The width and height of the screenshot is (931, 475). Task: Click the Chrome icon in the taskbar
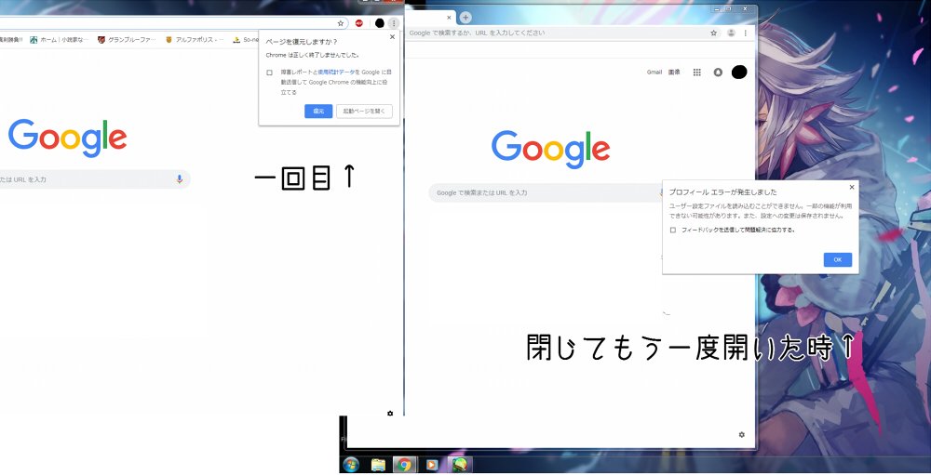404,465
